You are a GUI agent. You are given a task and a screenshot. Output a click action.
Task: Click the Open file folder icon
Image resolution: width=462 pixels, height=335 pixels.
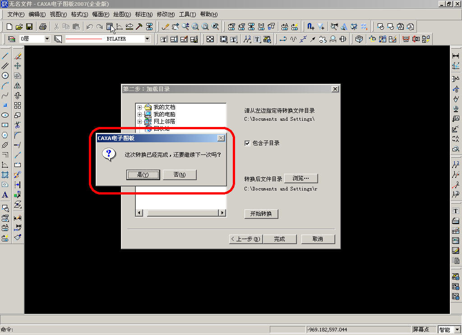point(19,27)
